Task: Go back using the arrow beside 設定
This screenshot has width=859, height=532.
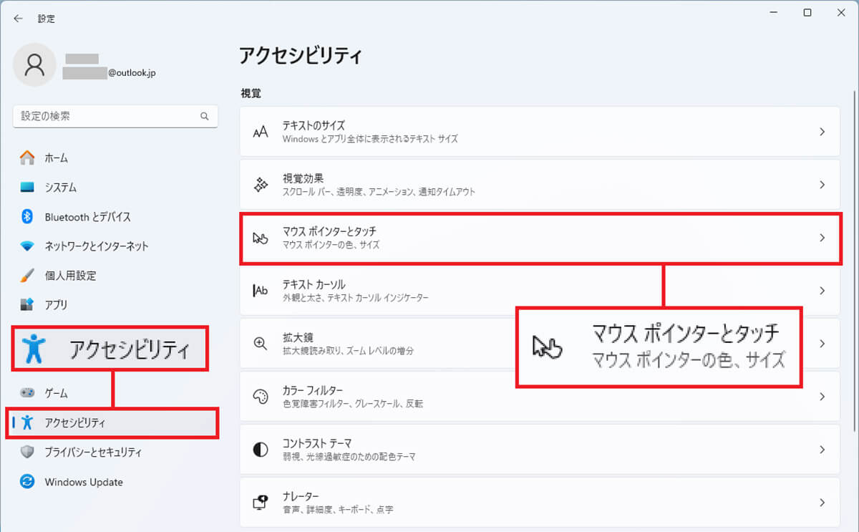Action: pyautogui.click(x=18, y=19)
